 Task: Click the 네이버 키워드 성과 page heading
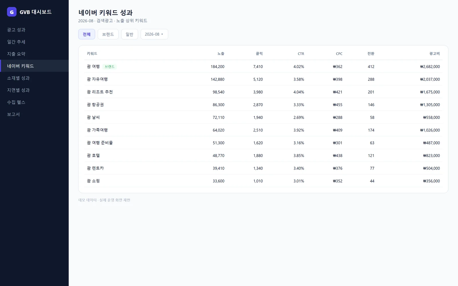(106, 13)
